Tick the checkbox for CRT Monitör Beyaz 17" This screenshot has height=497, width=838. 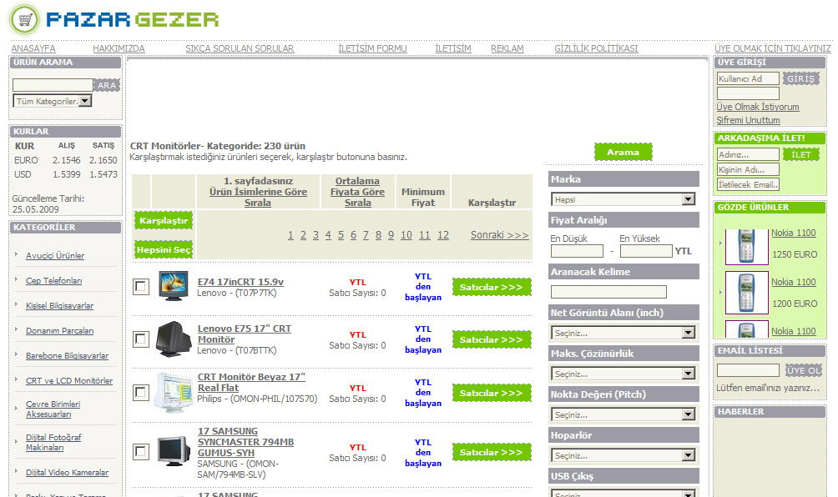click(x=140, y=393)
